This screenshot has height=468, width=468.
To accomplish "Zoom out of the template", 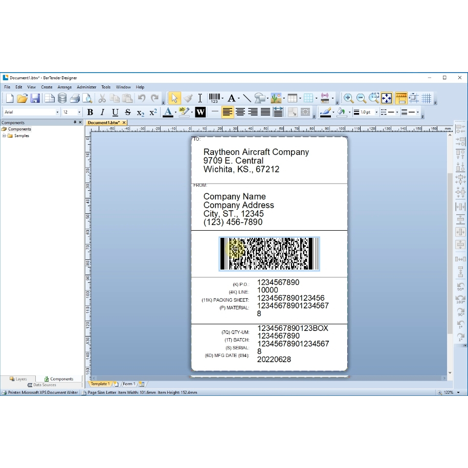I will 361,98.
